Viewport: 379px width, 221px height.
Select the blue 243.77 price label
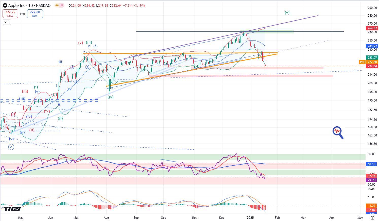click(372, 46)
